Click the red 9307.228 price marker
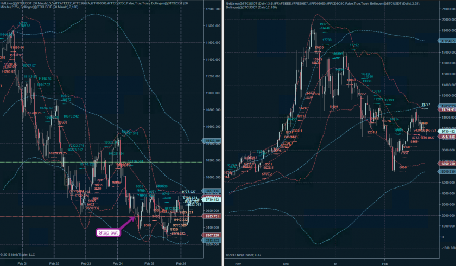This screenshot has height=266, width=456. click(x=211, y=235)
